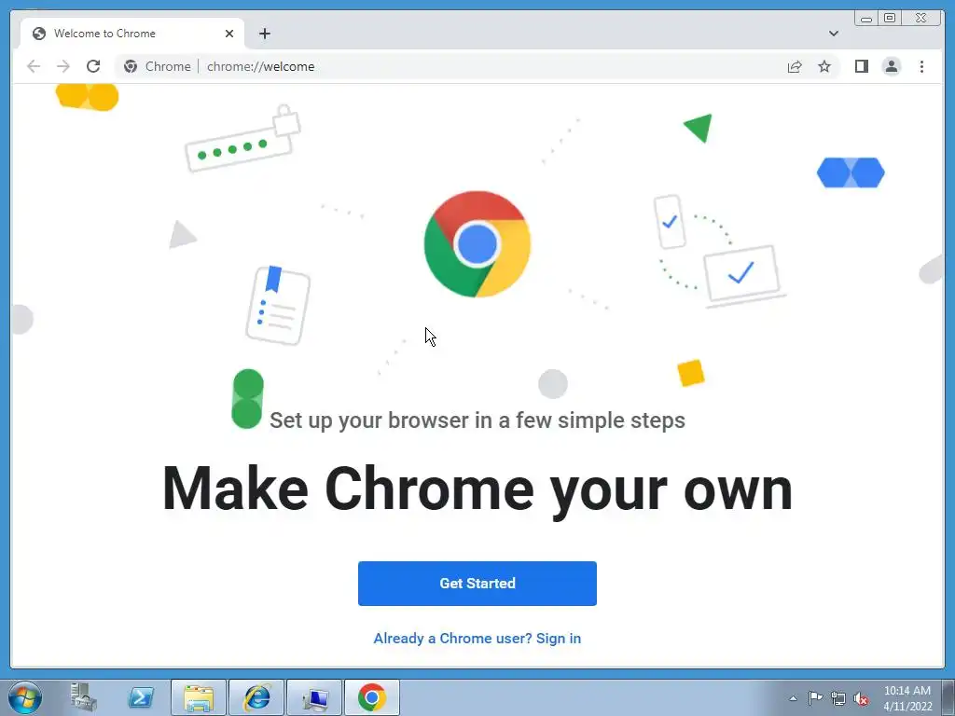Viewport: 955px width, 716px height.
Task: Select the Welcome to Chrome tab
Action: pyautogui.click(x=132, y=34)
